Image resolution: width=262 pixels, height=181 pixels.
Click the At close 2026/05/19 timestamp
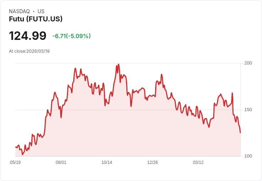(29, 51)
